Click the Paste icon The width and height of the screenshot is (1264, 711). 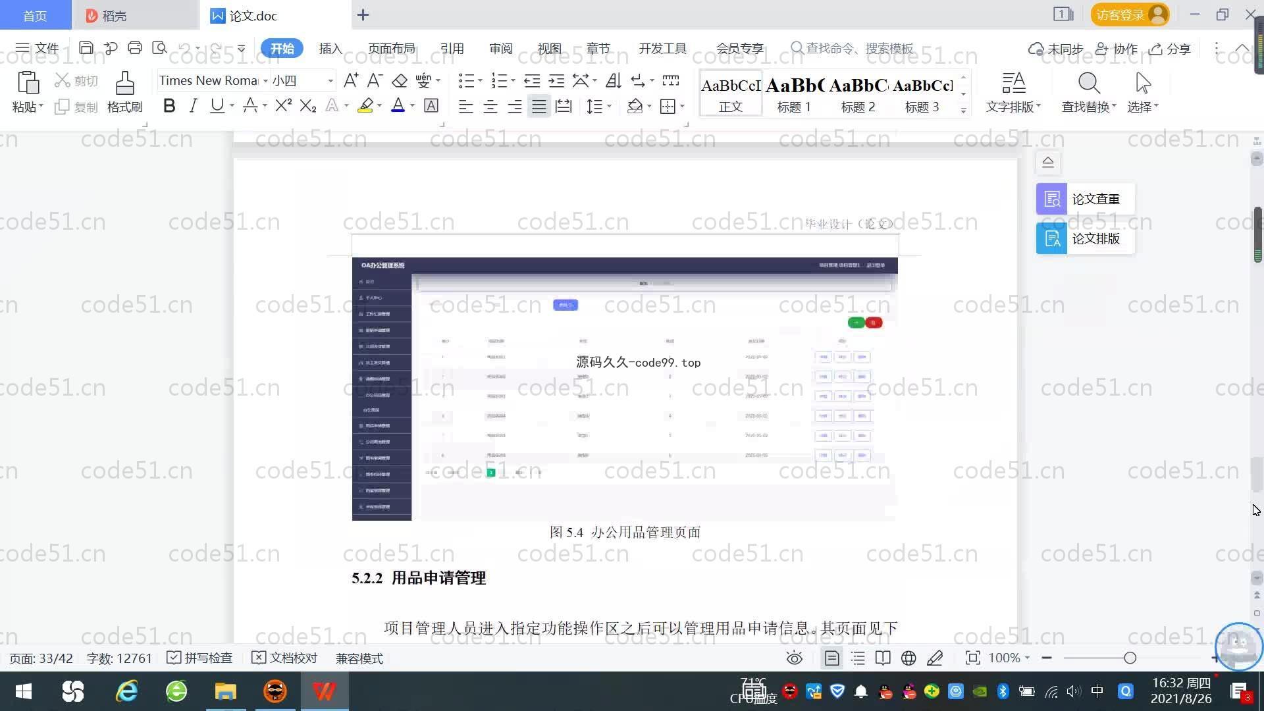pyautogui.click(x=28, y=83)
